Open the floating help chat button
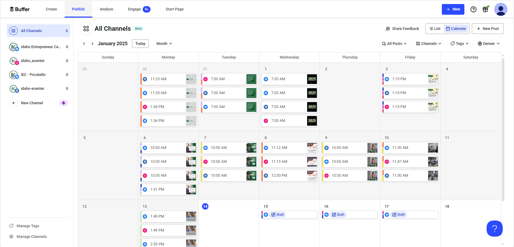Viewport: 514px width, 247px height. click(x=495, y=229)
